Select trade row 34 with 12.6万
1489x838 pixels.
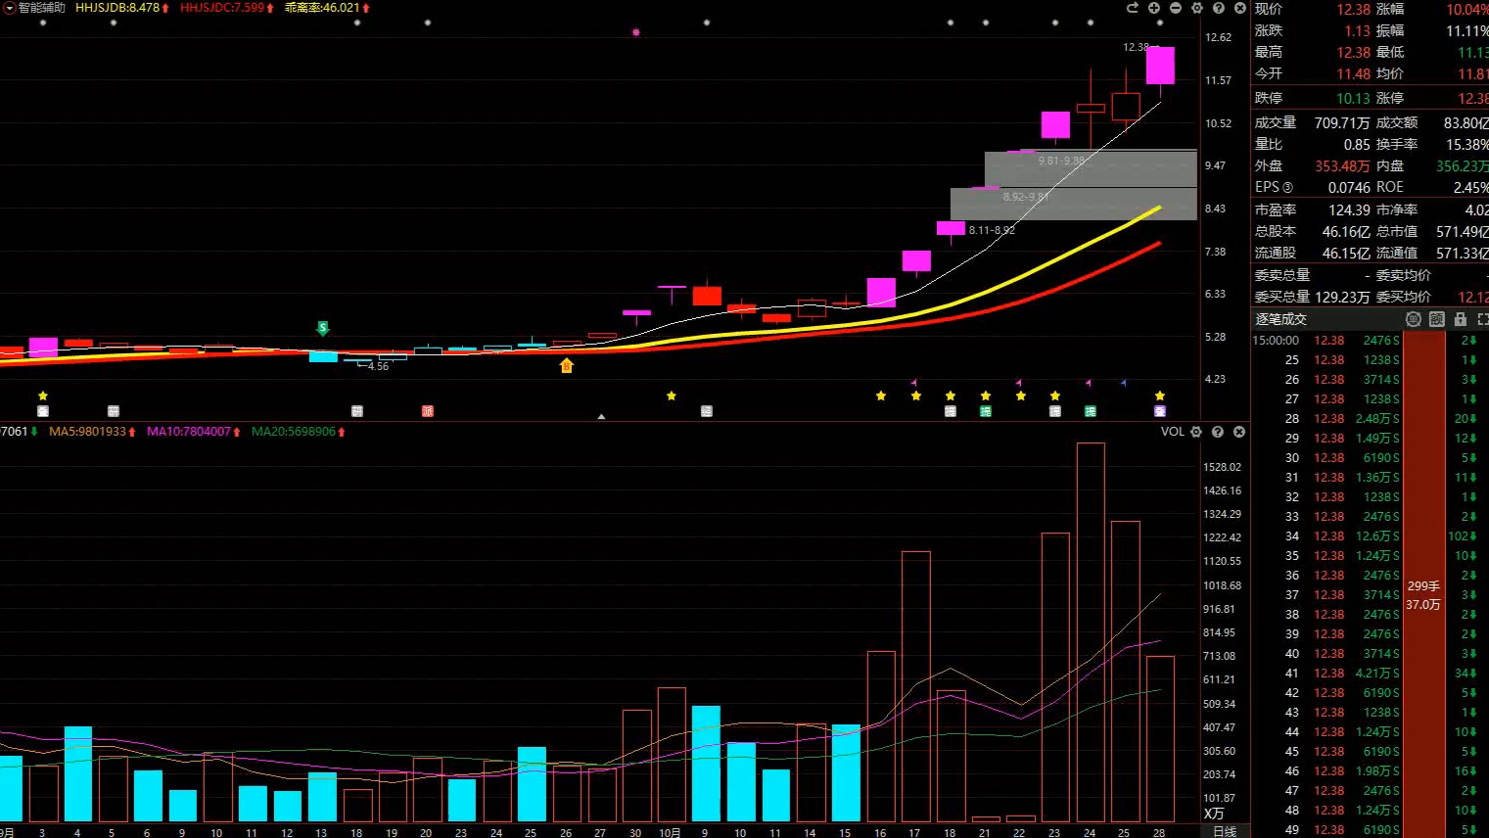click(1370, 536)
